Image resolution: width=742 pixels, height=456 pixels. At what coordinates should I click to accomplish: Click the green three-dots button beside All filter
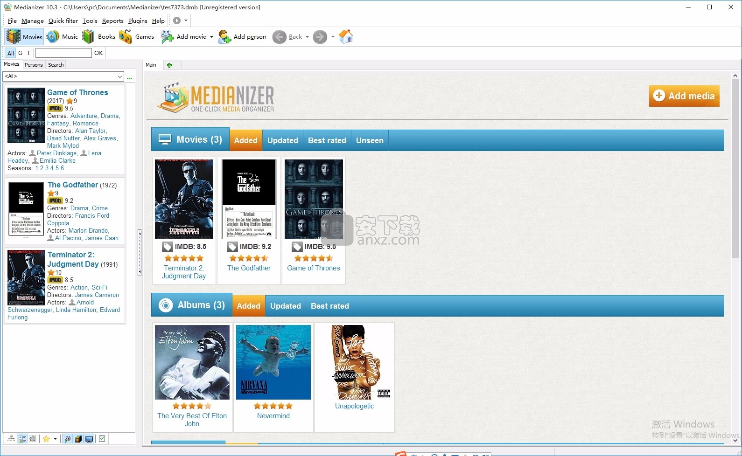click(x=130, y=77)
